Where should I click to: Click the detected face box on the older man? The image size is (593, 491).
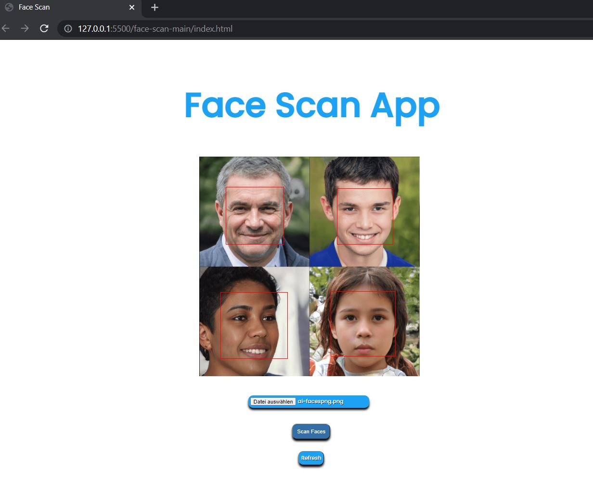(255, 215)
